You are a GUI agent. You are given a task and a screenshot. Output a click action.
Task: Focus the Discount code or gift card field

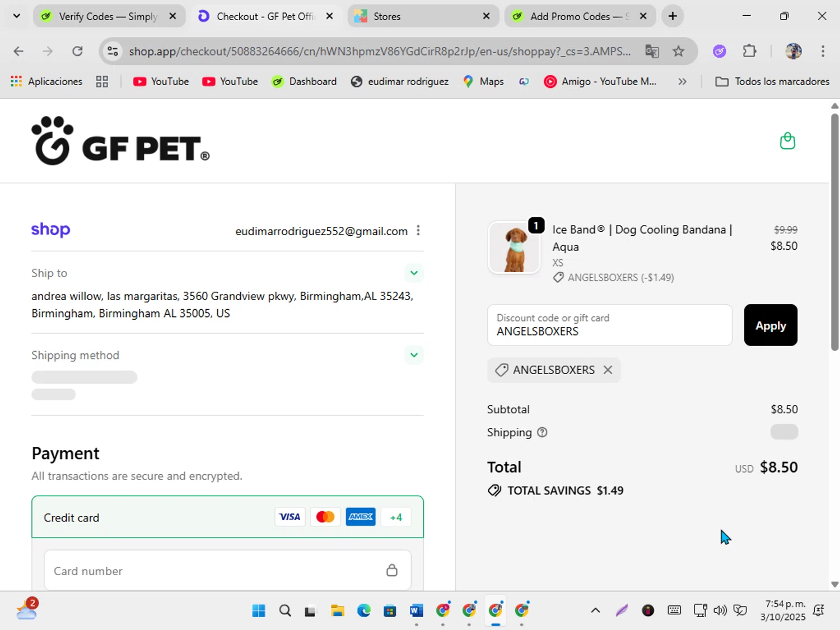610,325
